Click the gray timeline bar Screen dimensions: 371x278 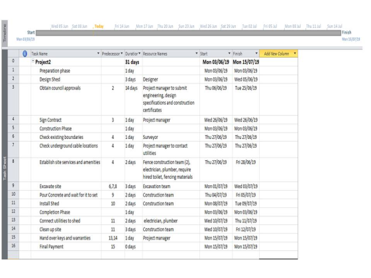[x=188, y=33]
